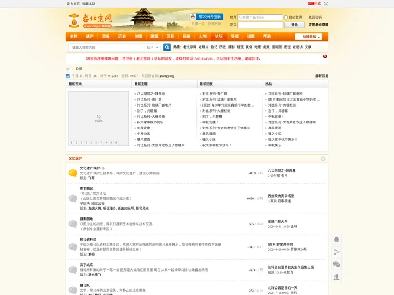This screenshot has width=394, height=295.
Task: Click the 老北京网 site logo
Action: pyautogui.click(x=90, y=21)
